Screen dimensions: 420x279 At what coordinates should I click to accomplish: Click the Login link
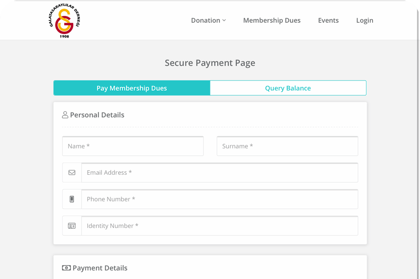click(365, 20)
